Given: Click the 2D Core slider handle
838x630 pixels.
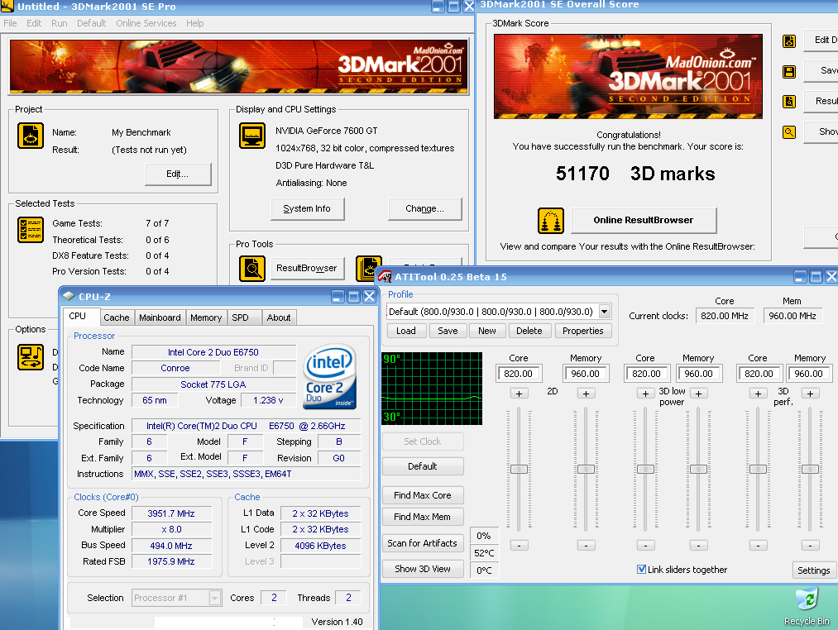Looking at the screenshot, I should click(519, 469).
